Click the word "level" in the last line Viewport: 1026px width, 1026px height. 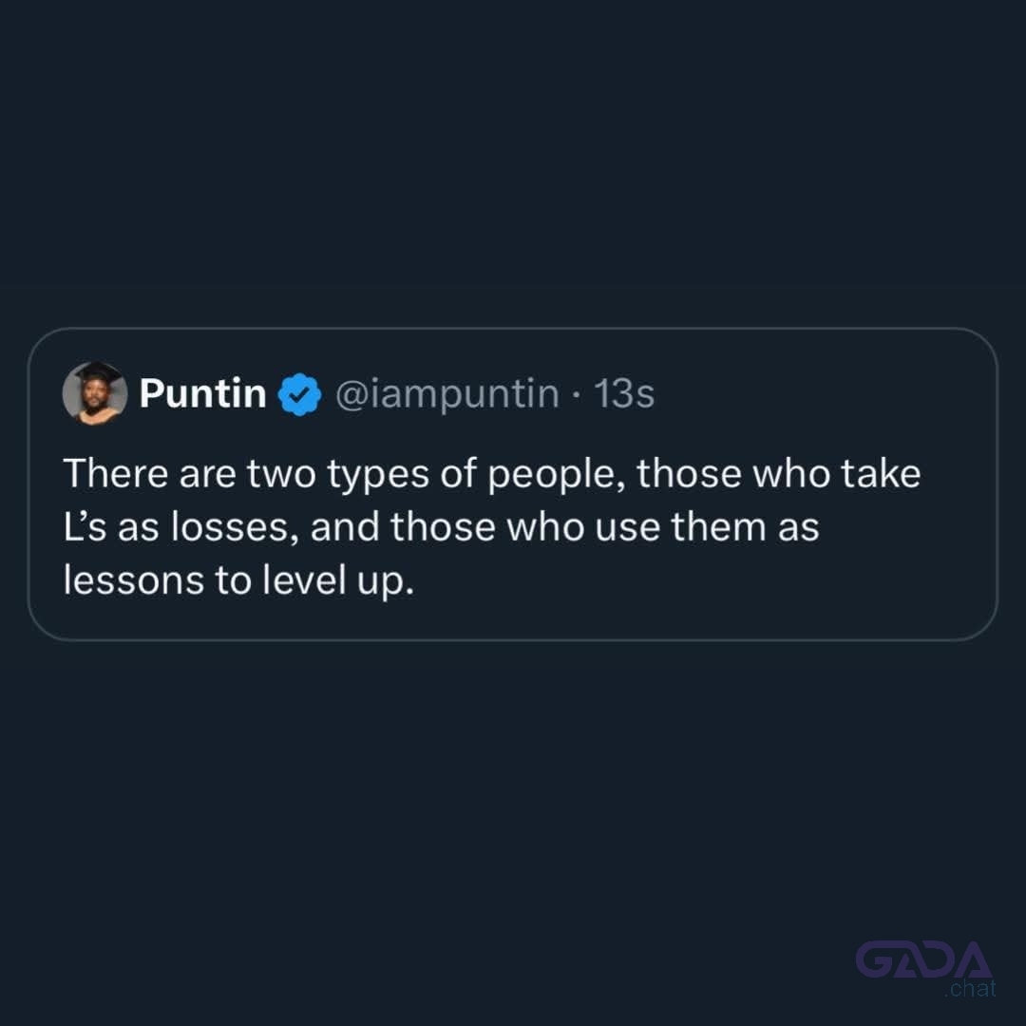[x=304, y=579]
